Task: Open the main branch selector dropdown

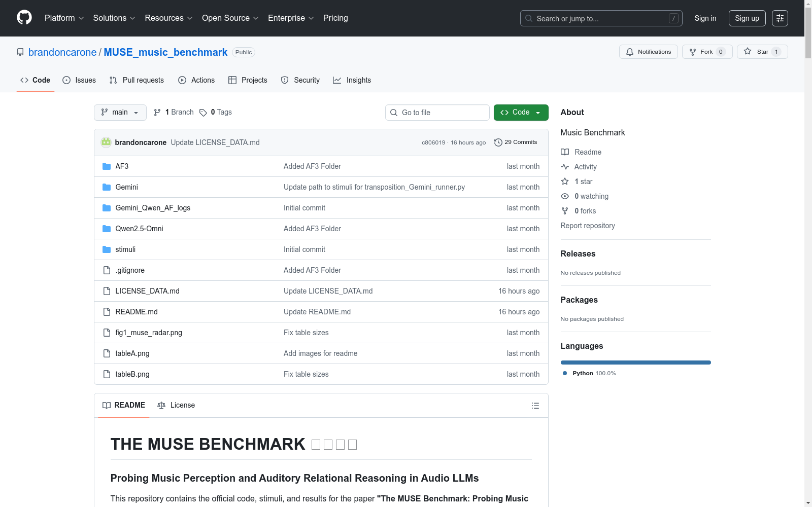Action: pos(120,113)
